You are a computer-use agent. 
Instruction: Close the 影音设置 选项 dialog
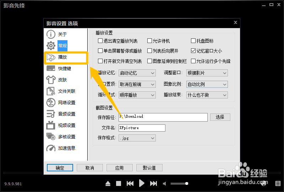pyautogui.click(x=235, y=22)
